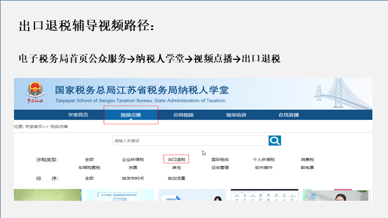Open the fifth thumbnail with woman presenter

coord(337,195)
